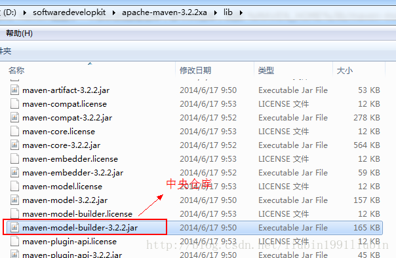Select file maven-model-builder.license

(77, 214)
